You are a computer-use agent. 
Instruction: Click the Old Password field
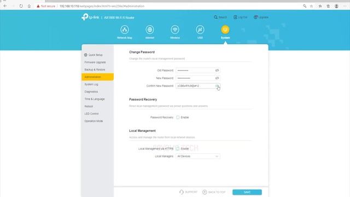click(x=198, y=71)
